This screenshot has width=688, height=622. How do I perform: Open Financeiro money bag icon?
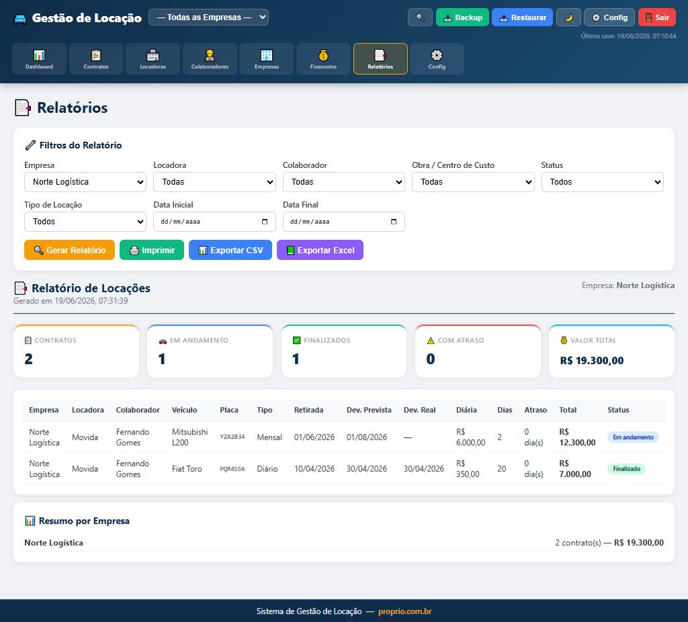pyautogui.click(x=323, y=59)
